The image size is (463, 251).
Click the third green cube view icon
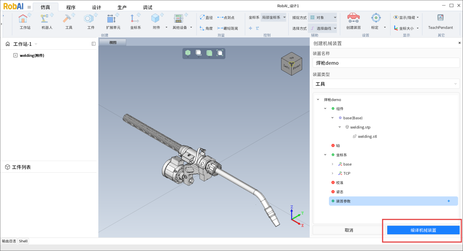point(209,53)
